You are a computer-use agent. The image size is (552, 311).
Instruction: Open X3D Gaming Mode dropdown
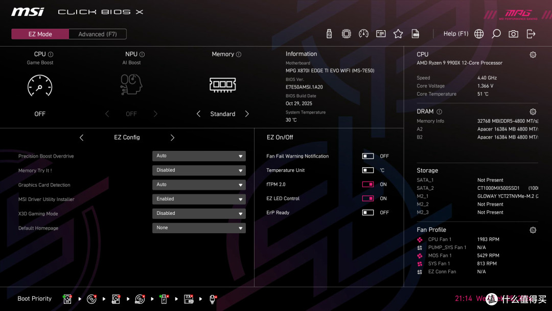click(199, 213)
